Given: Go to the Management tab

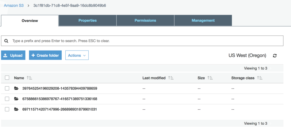Looking at the screenshot, I should tap(203, 20).
